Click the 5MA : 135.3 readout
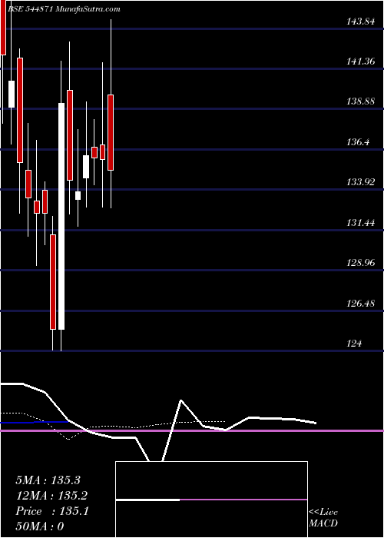The width and height of the screenshot is (384, 538). click(48, 480)
